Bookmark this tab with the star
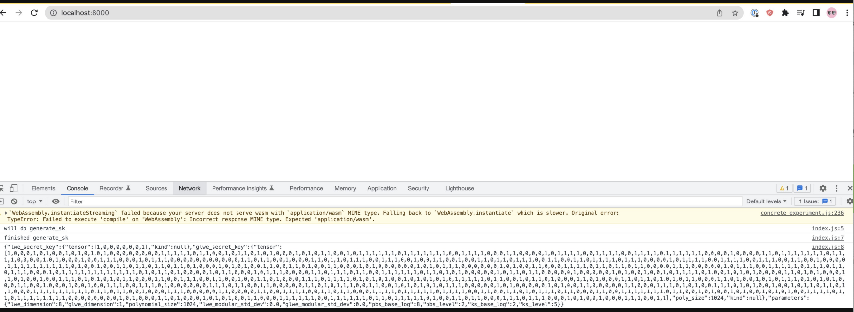This screenshot has width=854, height=312. pyautogui.click(x=735, y=13)
